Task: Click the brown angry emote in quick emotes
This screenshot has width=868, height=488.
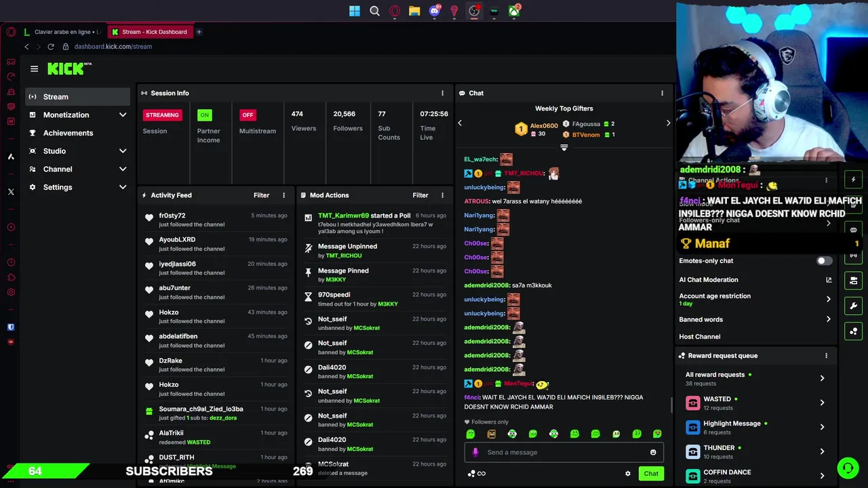Action: point(491,434)
